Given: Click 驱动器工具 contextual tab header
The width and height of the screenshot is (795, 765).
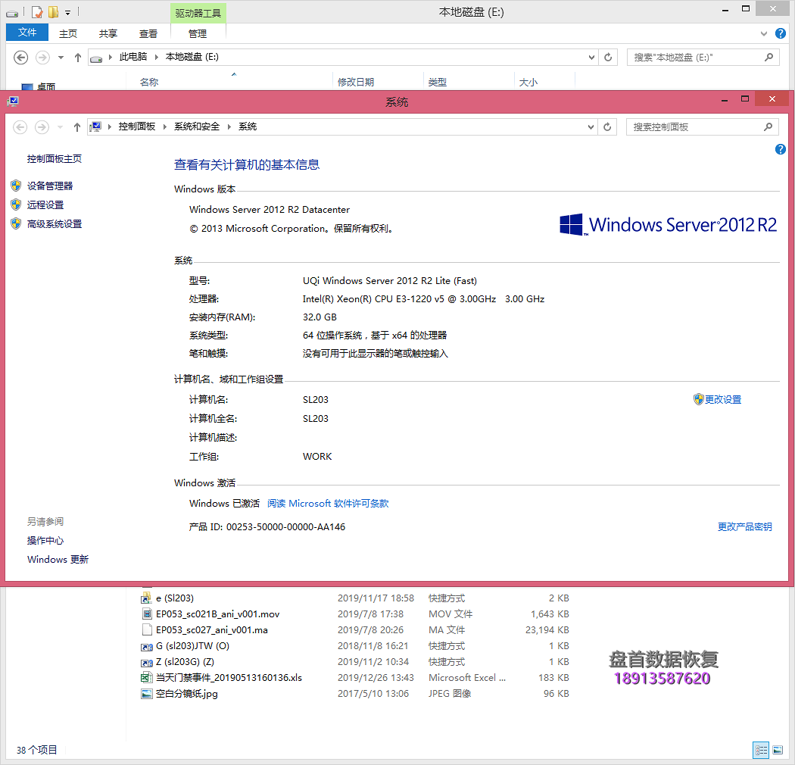Looking at the screenshot, I should coord(198,13).
